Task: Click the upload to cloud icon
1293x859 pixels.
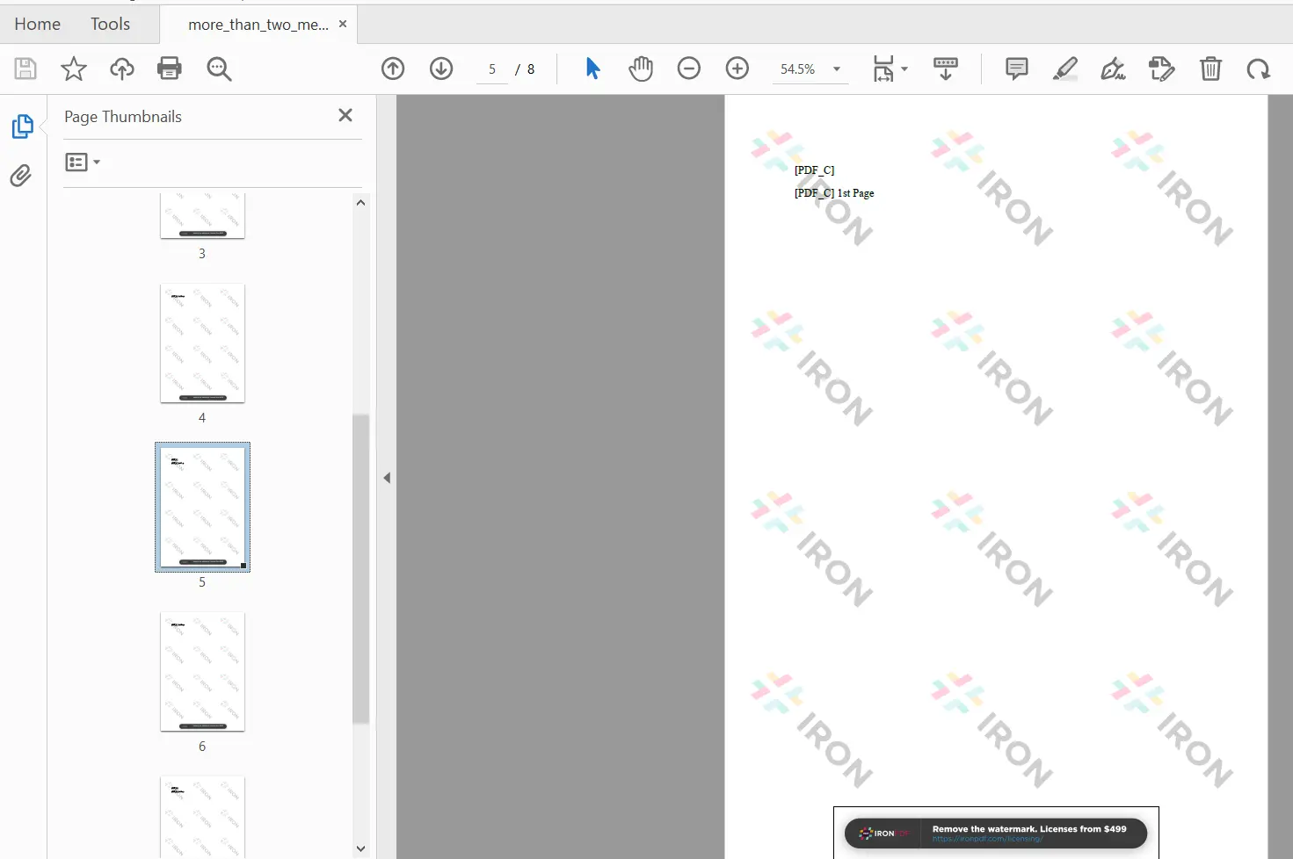Action: pos(122,69)
